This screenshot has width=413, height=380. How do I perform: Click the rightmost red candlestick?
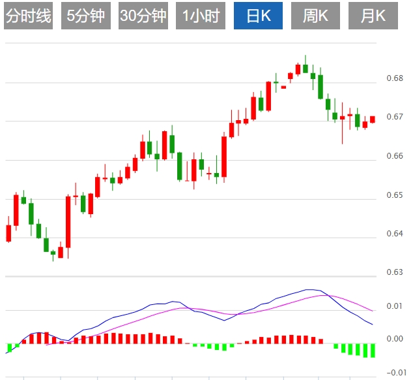373,119
